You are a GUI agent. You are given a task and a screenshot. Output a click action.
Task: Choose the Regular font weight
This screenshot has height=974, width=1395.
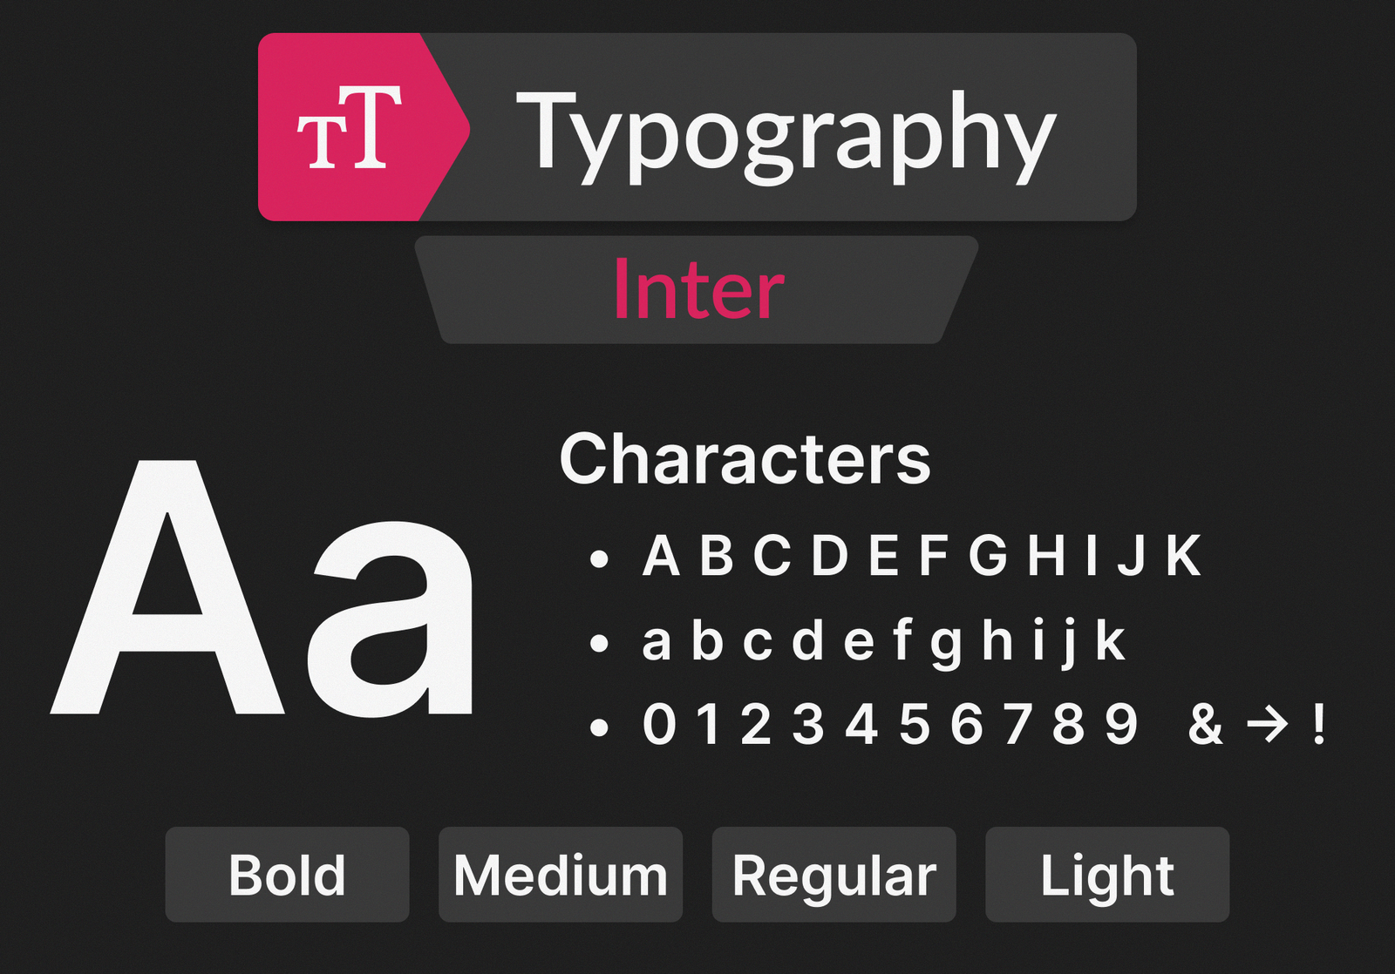(x=834, y=875)
